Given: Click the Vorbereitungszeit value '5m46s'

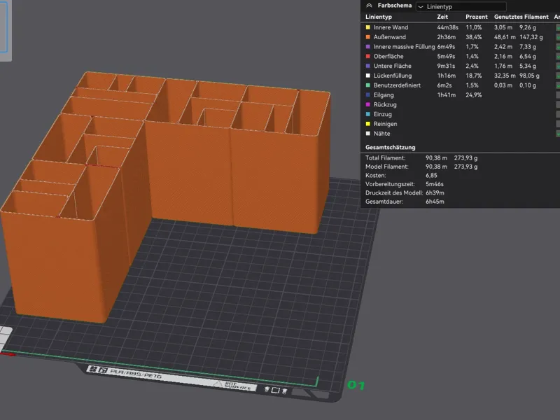Looking at the screenshot, I should (435, 184).
